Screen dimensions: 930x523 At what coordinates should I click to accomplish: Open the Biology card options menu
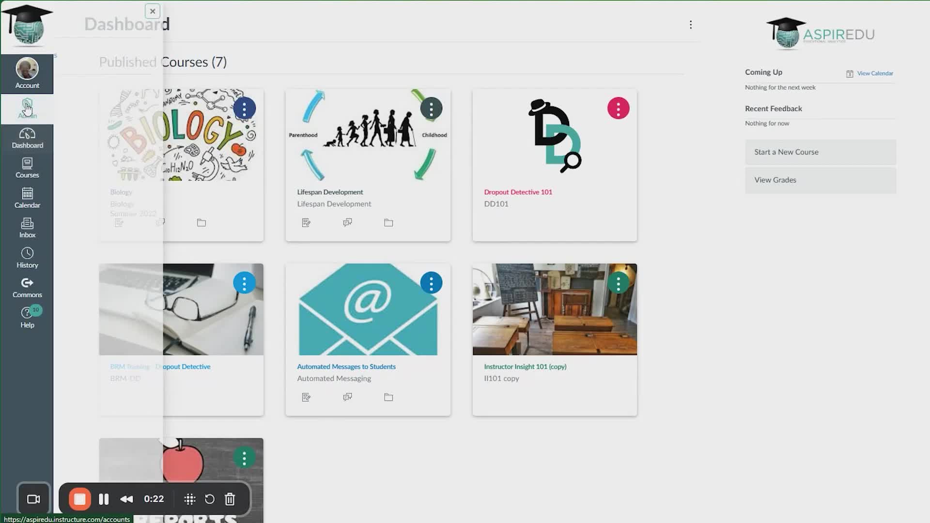click(x=244, y=108)
